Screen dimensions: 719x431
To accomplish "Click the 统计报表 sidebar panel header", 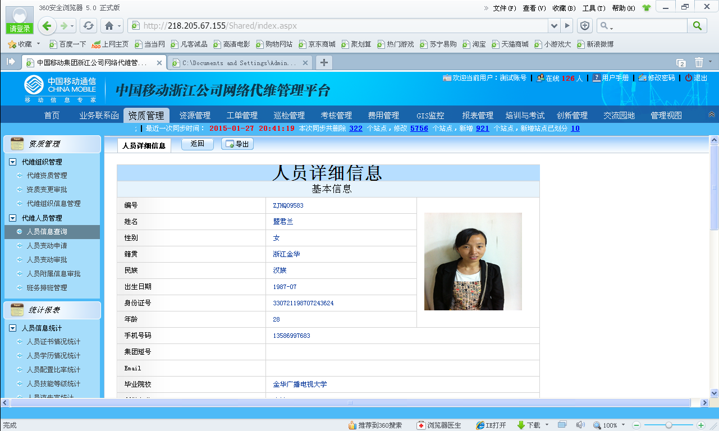I will [x=52, y=310].
